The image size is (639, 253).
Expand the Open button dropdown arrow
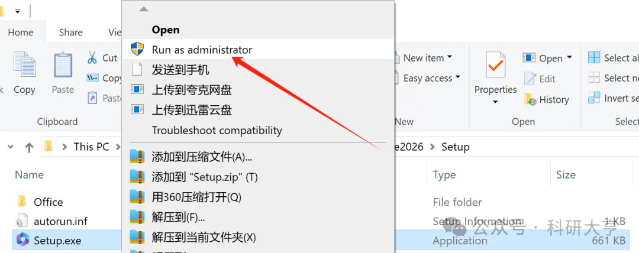[x=569, y=57]
